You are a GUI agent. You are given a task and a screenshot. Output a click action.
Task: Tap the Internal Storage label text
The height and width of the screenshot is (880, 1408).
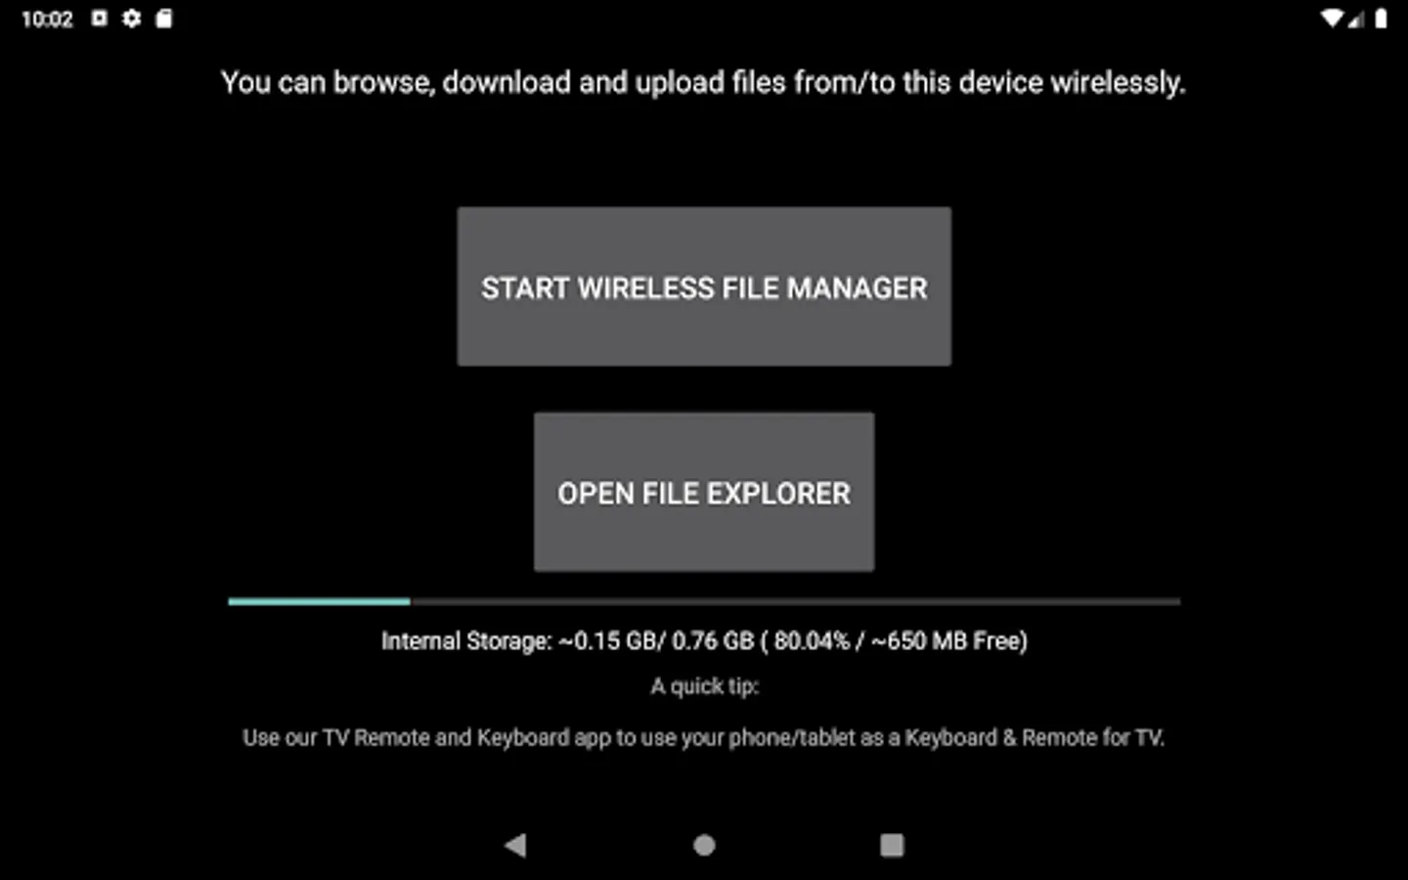(466, 641)
